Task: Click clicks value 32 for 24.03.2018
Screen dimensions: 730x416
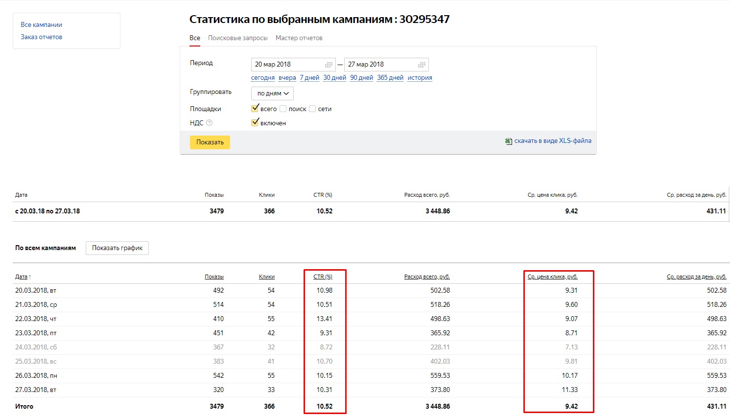Action: [x=271, y=347]
